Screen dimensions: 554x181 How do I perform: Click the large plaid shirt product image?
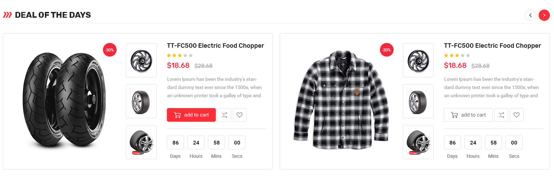tap(341, 100)
